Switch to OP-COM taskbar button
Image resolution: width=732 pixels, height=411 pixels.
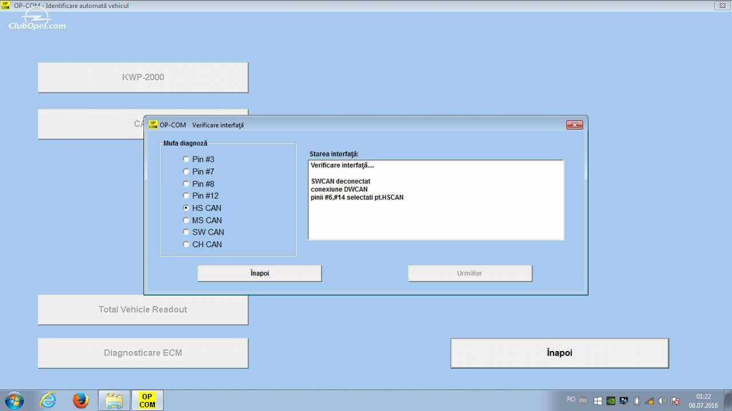click(x=148, y=401)
